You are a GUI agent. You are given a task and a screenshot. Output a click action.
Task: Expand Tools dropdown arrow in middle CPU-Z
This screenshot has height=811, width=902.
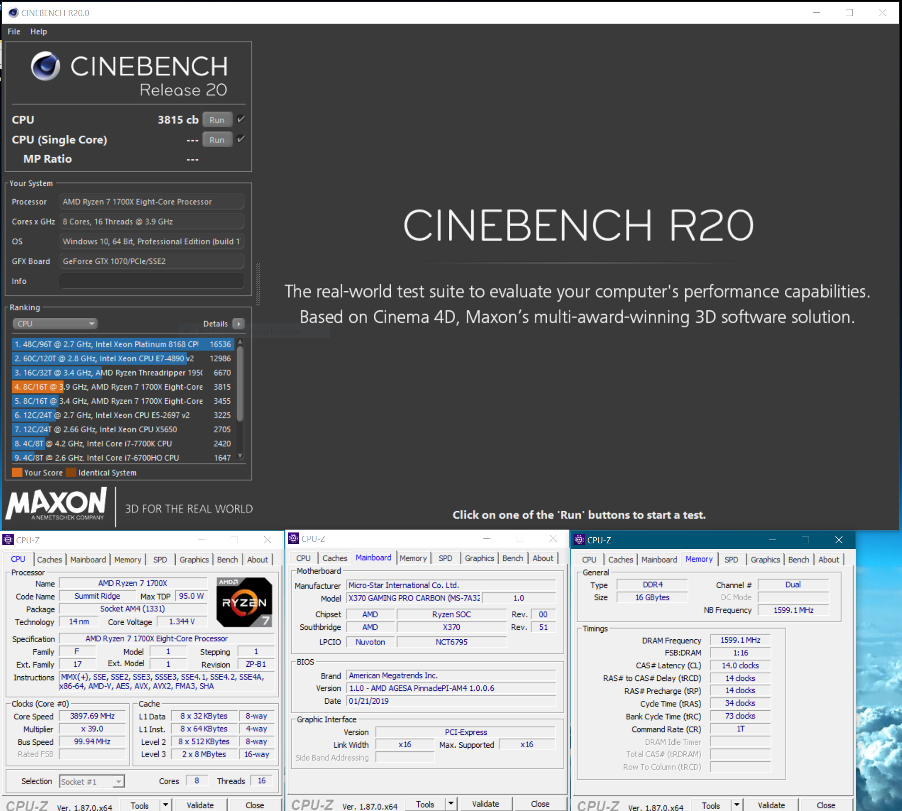point(451,803)
